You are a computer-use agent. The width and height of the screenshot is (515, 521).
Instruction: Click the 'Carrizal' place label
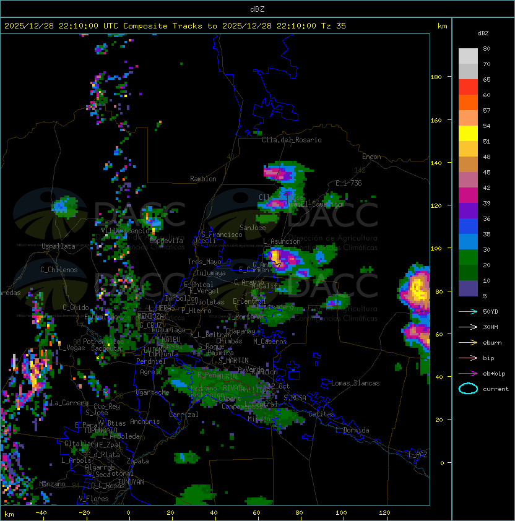tap(184, 415)
